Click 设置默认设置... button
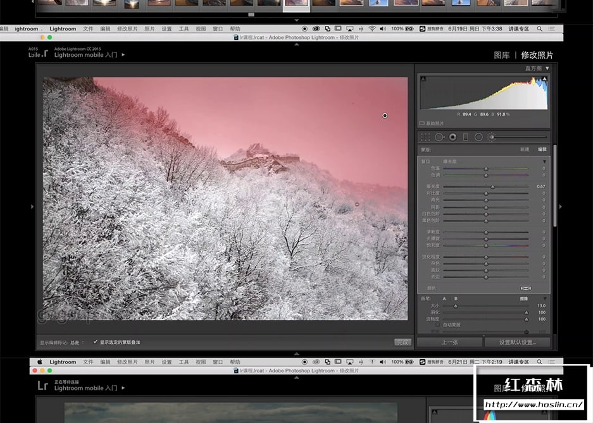Viewport: 593px width, 423px height. [x=517, y=342]
